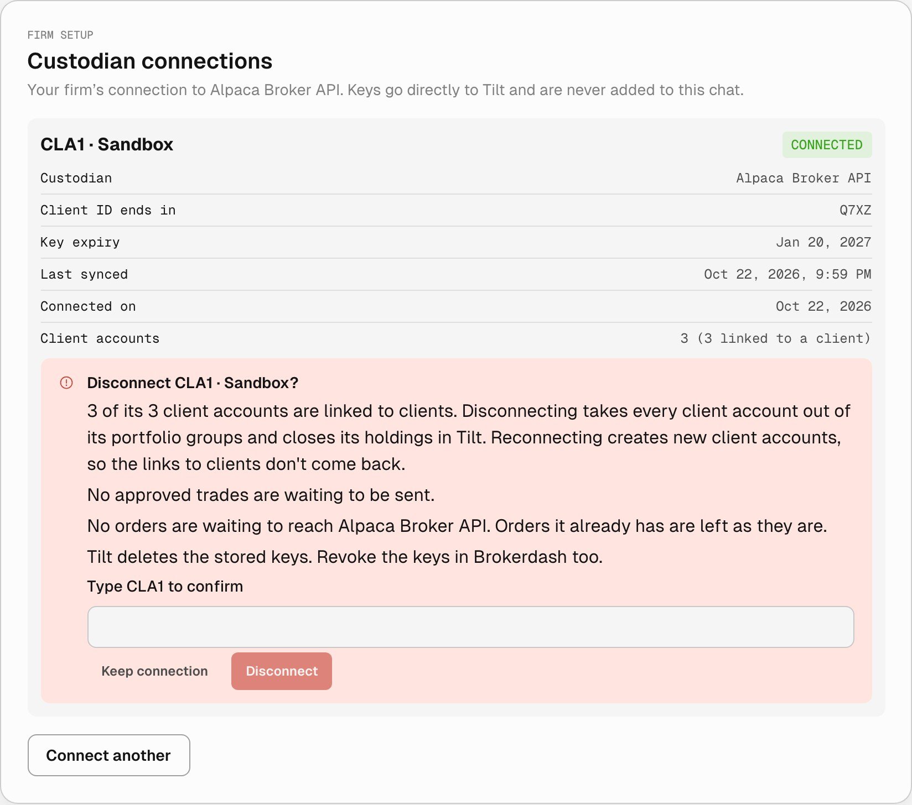The image size is (912, 805).
Task: Select the CLA1 · Sandbox card title
Action: coord(107,144)
